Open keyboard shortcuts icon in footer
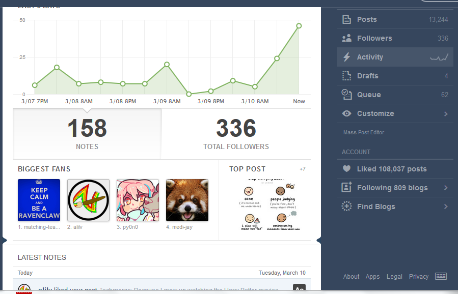The image size is (458, 294). [x=441, y=276]
